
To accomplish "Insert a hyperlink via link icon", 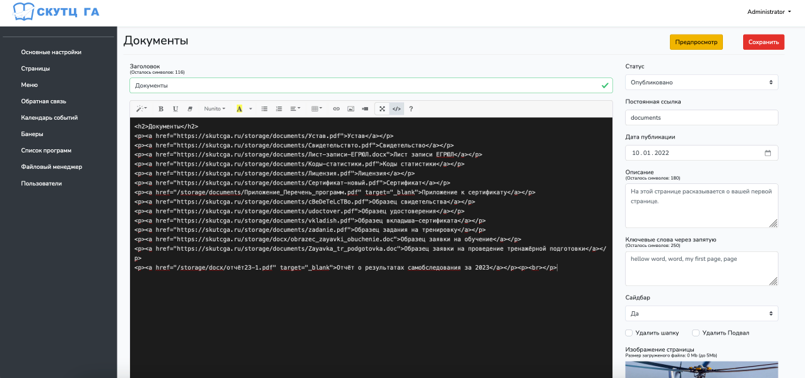I will click(337, 109).
